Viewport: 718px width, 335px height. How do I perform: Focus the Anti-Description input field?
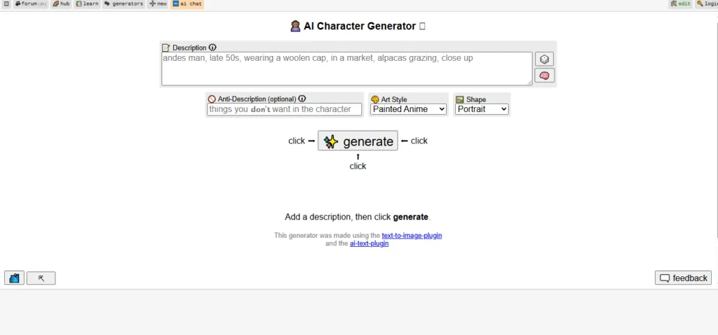(285, 109)
